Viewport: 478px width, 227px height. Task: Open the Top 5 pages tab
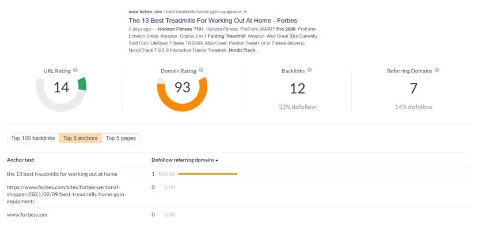121,138
